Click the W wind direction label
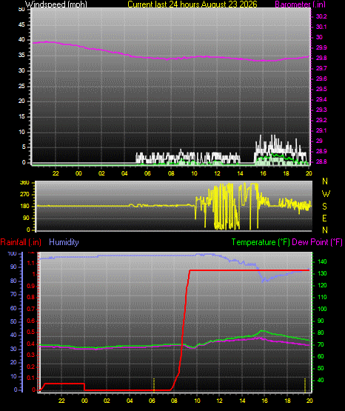Screen dimensions: 345x411 point(326,194)
